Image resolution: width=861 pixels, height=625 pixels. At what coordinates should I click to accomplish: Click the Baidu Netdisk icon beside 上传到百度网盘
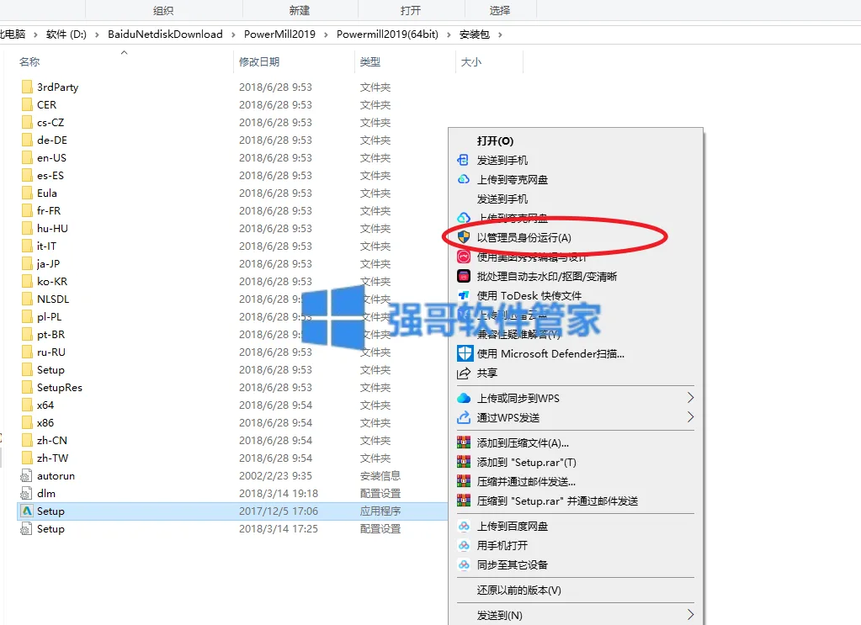pos(464,527)
